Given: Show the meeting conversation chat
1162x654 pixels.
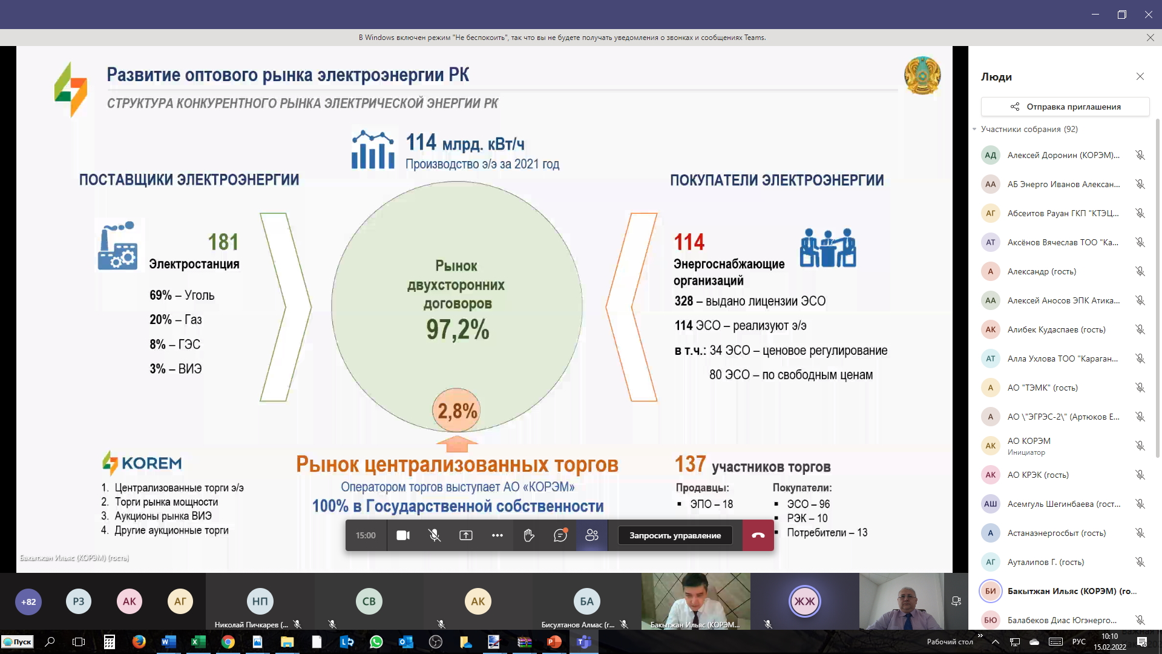Looking at the screenshot, I should point(560,535).
